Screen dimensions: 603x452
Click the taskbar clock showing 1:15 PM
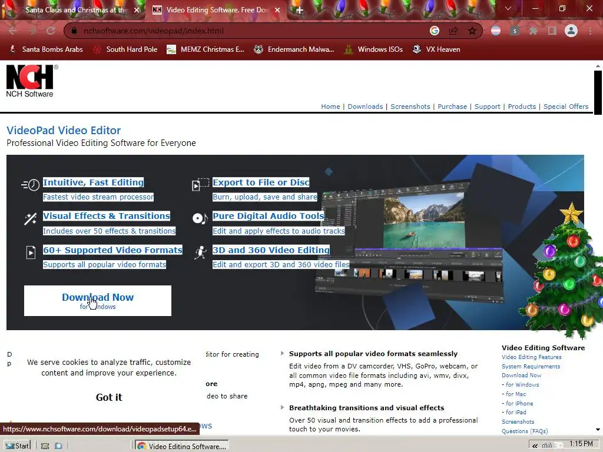(x=581, y=444)
